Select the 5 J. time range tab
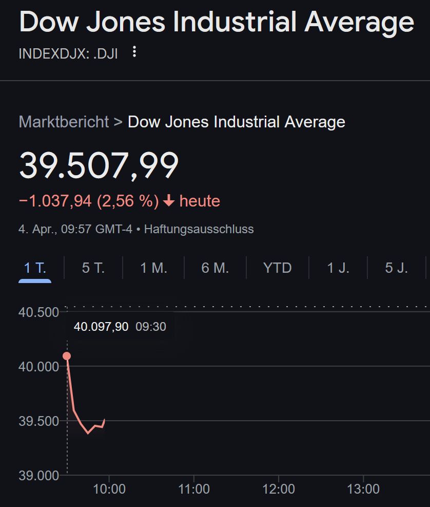The image size is (430, 507). click(x=397, y=268)
